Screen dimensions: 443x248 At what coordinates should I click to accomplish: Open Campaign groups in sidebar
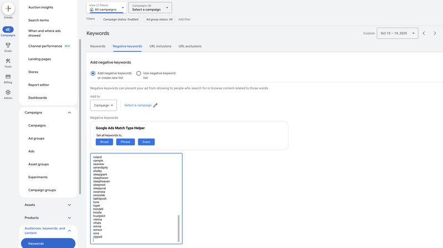click(x=42, y=190)
